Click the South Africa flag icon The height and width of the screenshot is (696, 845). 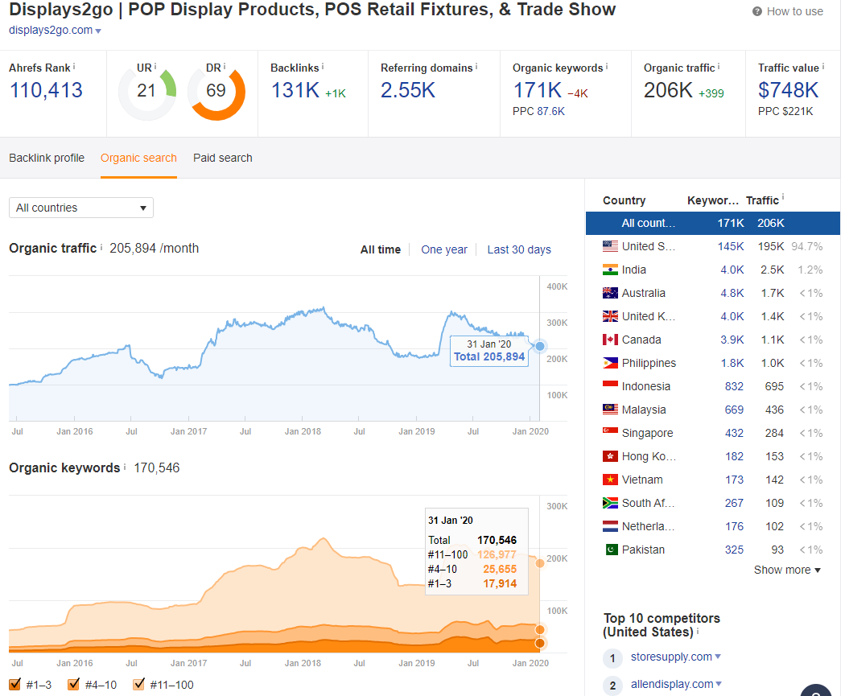[x=610, y=503]
